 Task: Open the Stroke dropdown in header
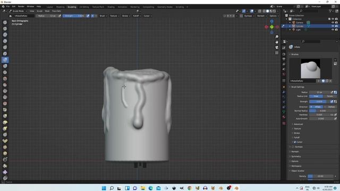(126, 16)
